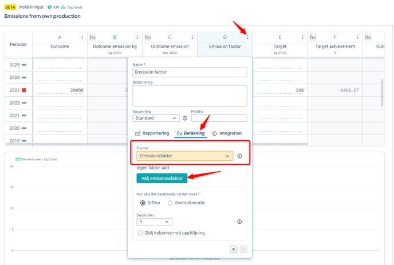Click the Postfix input field
The height and width of the screenshot is (265, 394).
[219, 118]
